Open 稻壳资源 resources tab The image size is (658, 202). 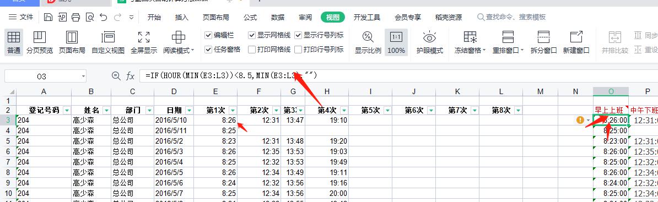[449, 17]
